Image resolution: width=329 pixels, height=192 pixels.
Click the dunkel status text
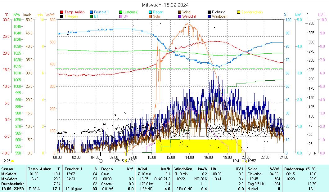pos(253,189)
